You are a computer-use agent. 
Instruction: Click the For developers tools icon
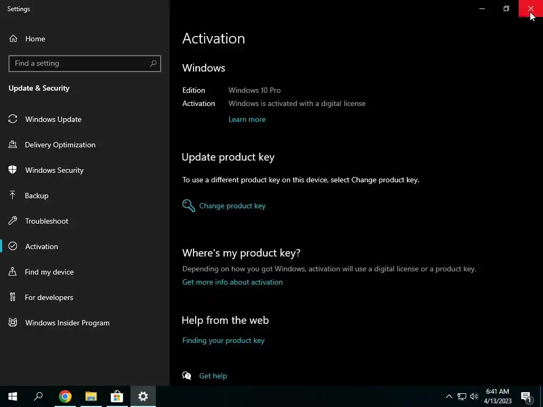coord(13,297)
